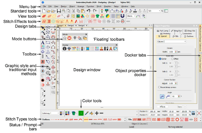This screenshot has height=133, width=202.
Task: Click the paint bucket icon in Color tools
Action: [x=91, y=113]
